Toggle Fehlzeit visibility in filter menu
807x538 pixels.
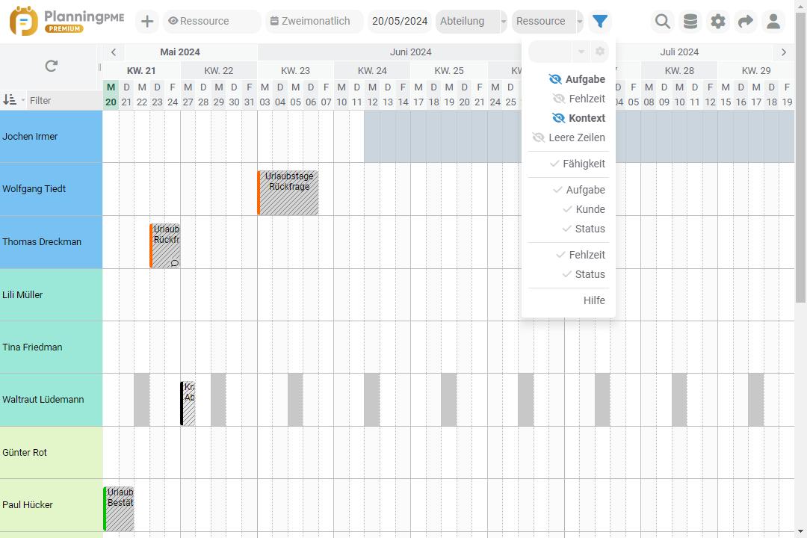click(578, 99)
